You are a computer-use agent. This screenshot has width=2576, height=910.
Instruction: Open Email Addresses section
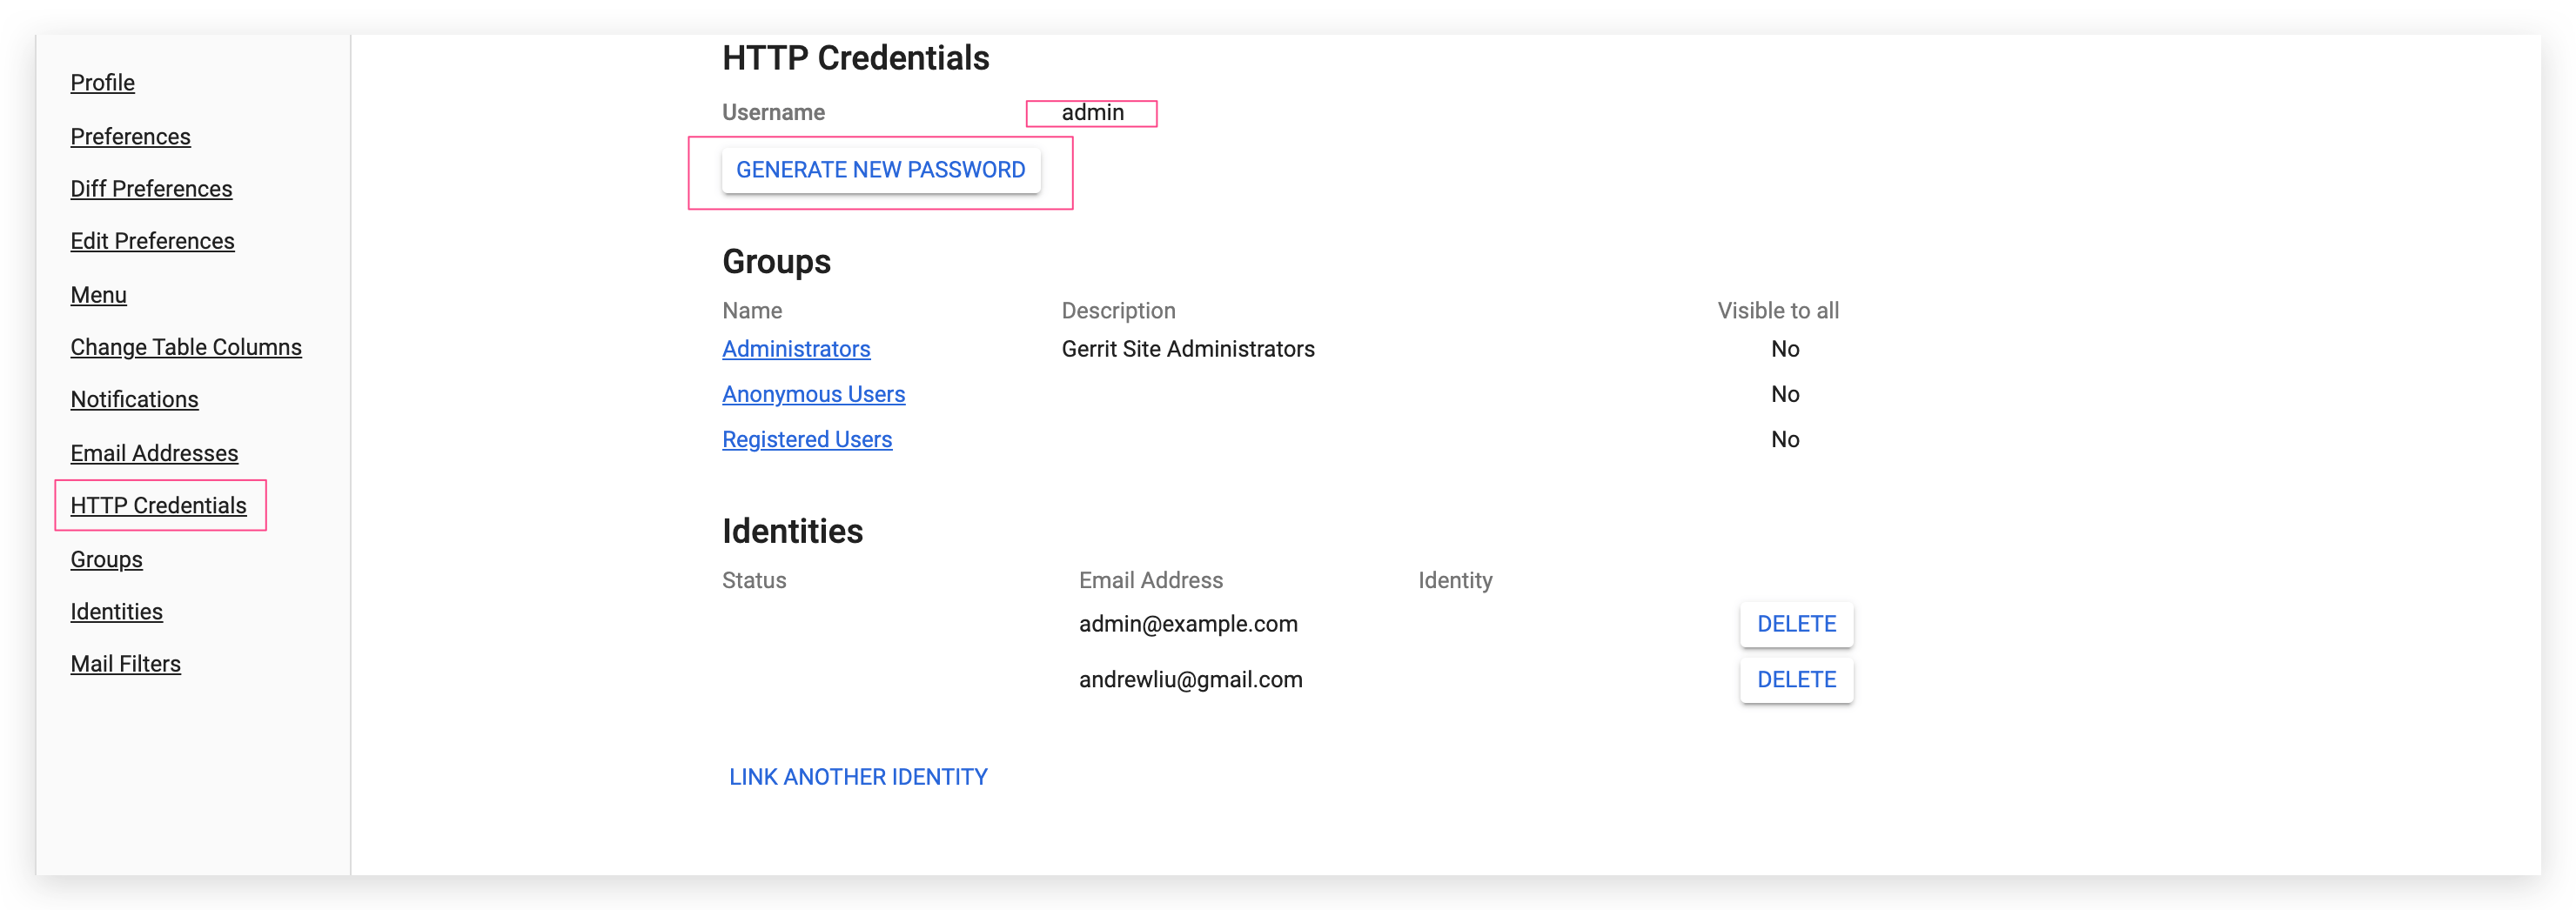[154, 453]
